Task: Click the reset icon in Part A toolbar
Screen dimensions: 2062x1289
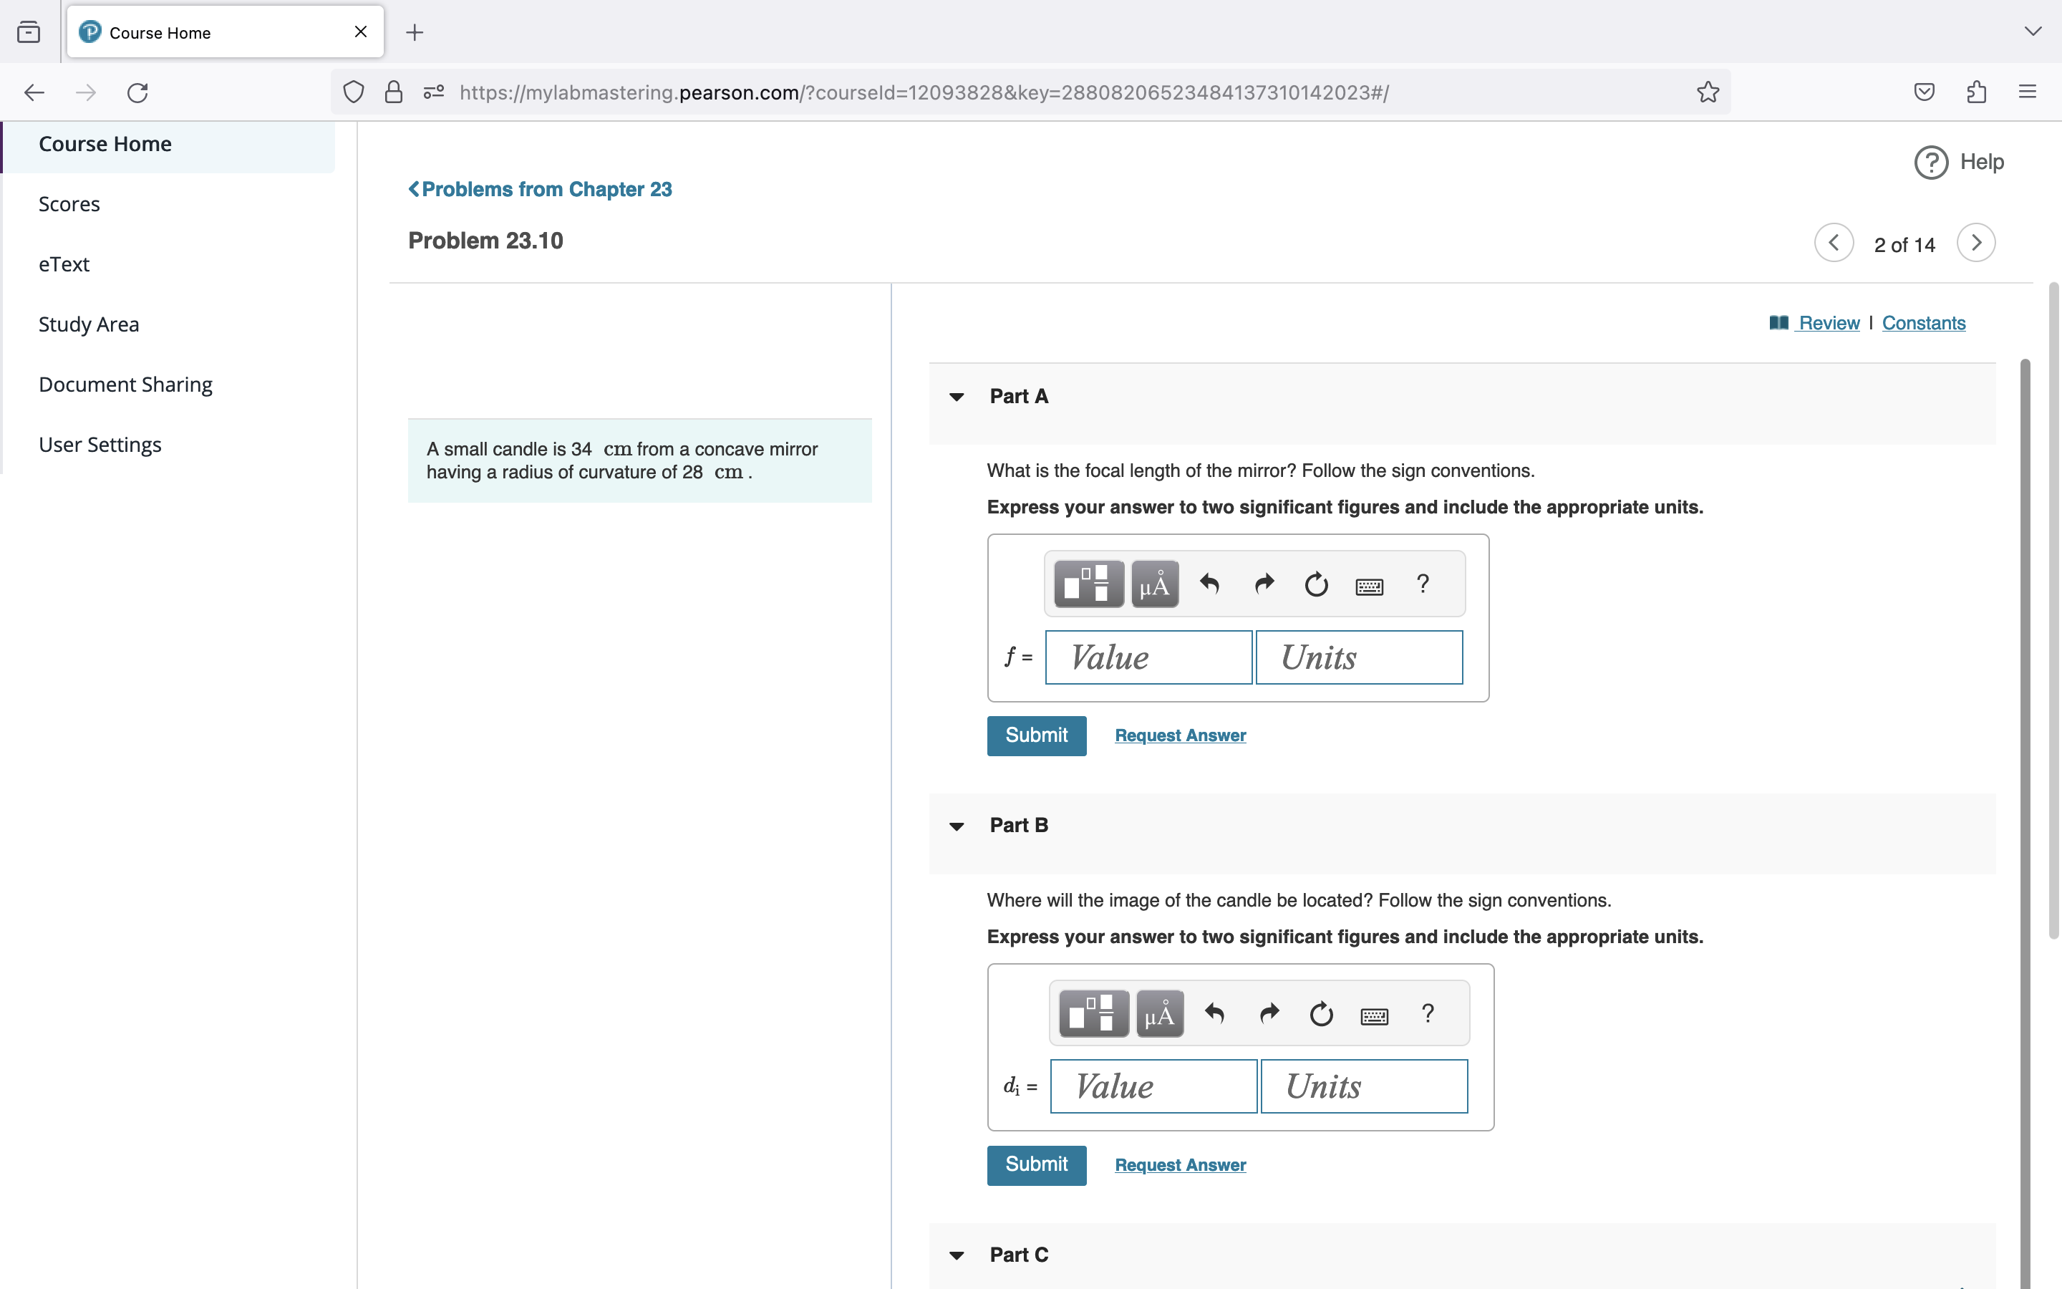Action: pos(1315,584)
